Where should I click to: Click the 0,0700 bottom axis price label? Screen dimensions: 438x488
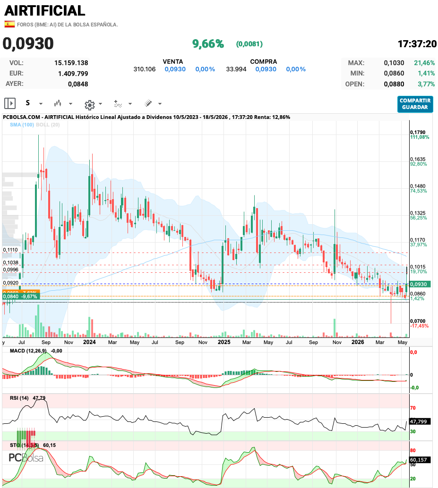[417, 321]
